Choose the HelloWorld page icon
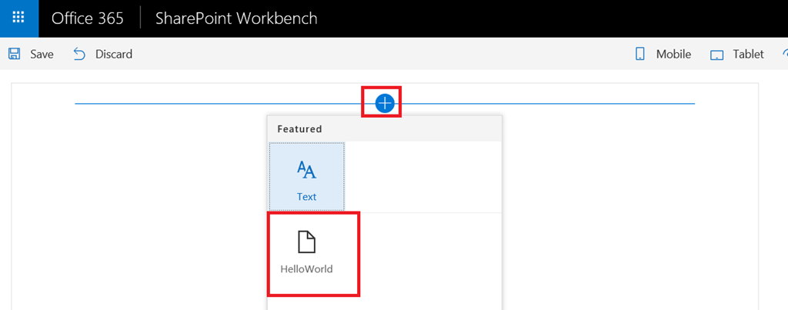This screenshot has height=310, width=788. coord(306,242)
